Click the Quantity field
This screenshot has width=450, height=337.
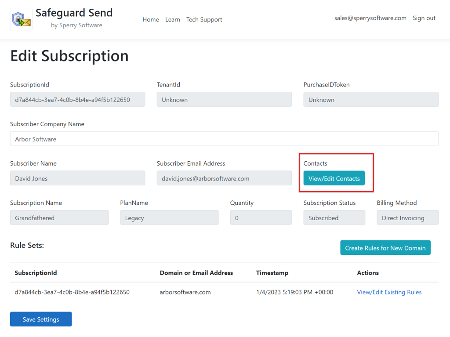(x=261, y=218)
